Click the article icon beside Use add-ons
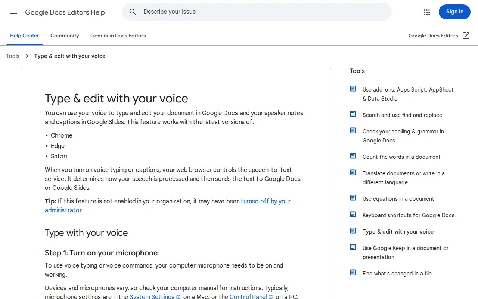 click(353, 89)
